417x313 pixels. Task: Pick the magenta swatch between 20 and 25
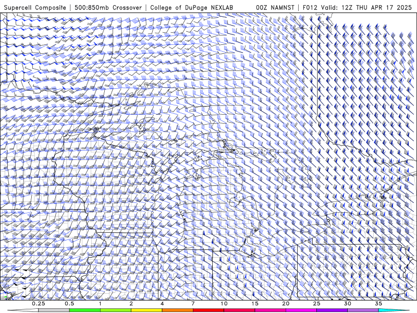click(301, 310)
